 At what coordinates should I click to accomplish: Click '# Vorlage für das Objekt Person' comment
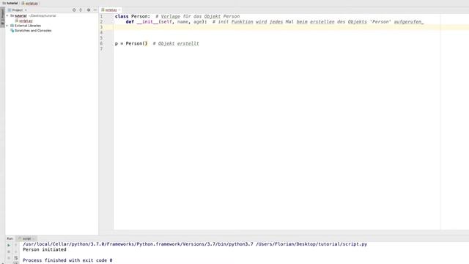coord(198,16)
